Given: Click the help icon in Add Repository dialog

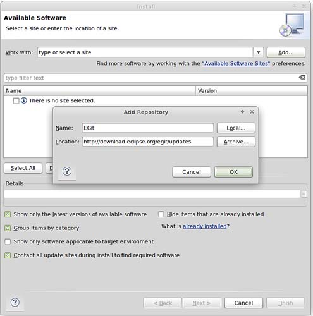Looking at the screenshot, I should pyautogui.click(x=67, y=171).
